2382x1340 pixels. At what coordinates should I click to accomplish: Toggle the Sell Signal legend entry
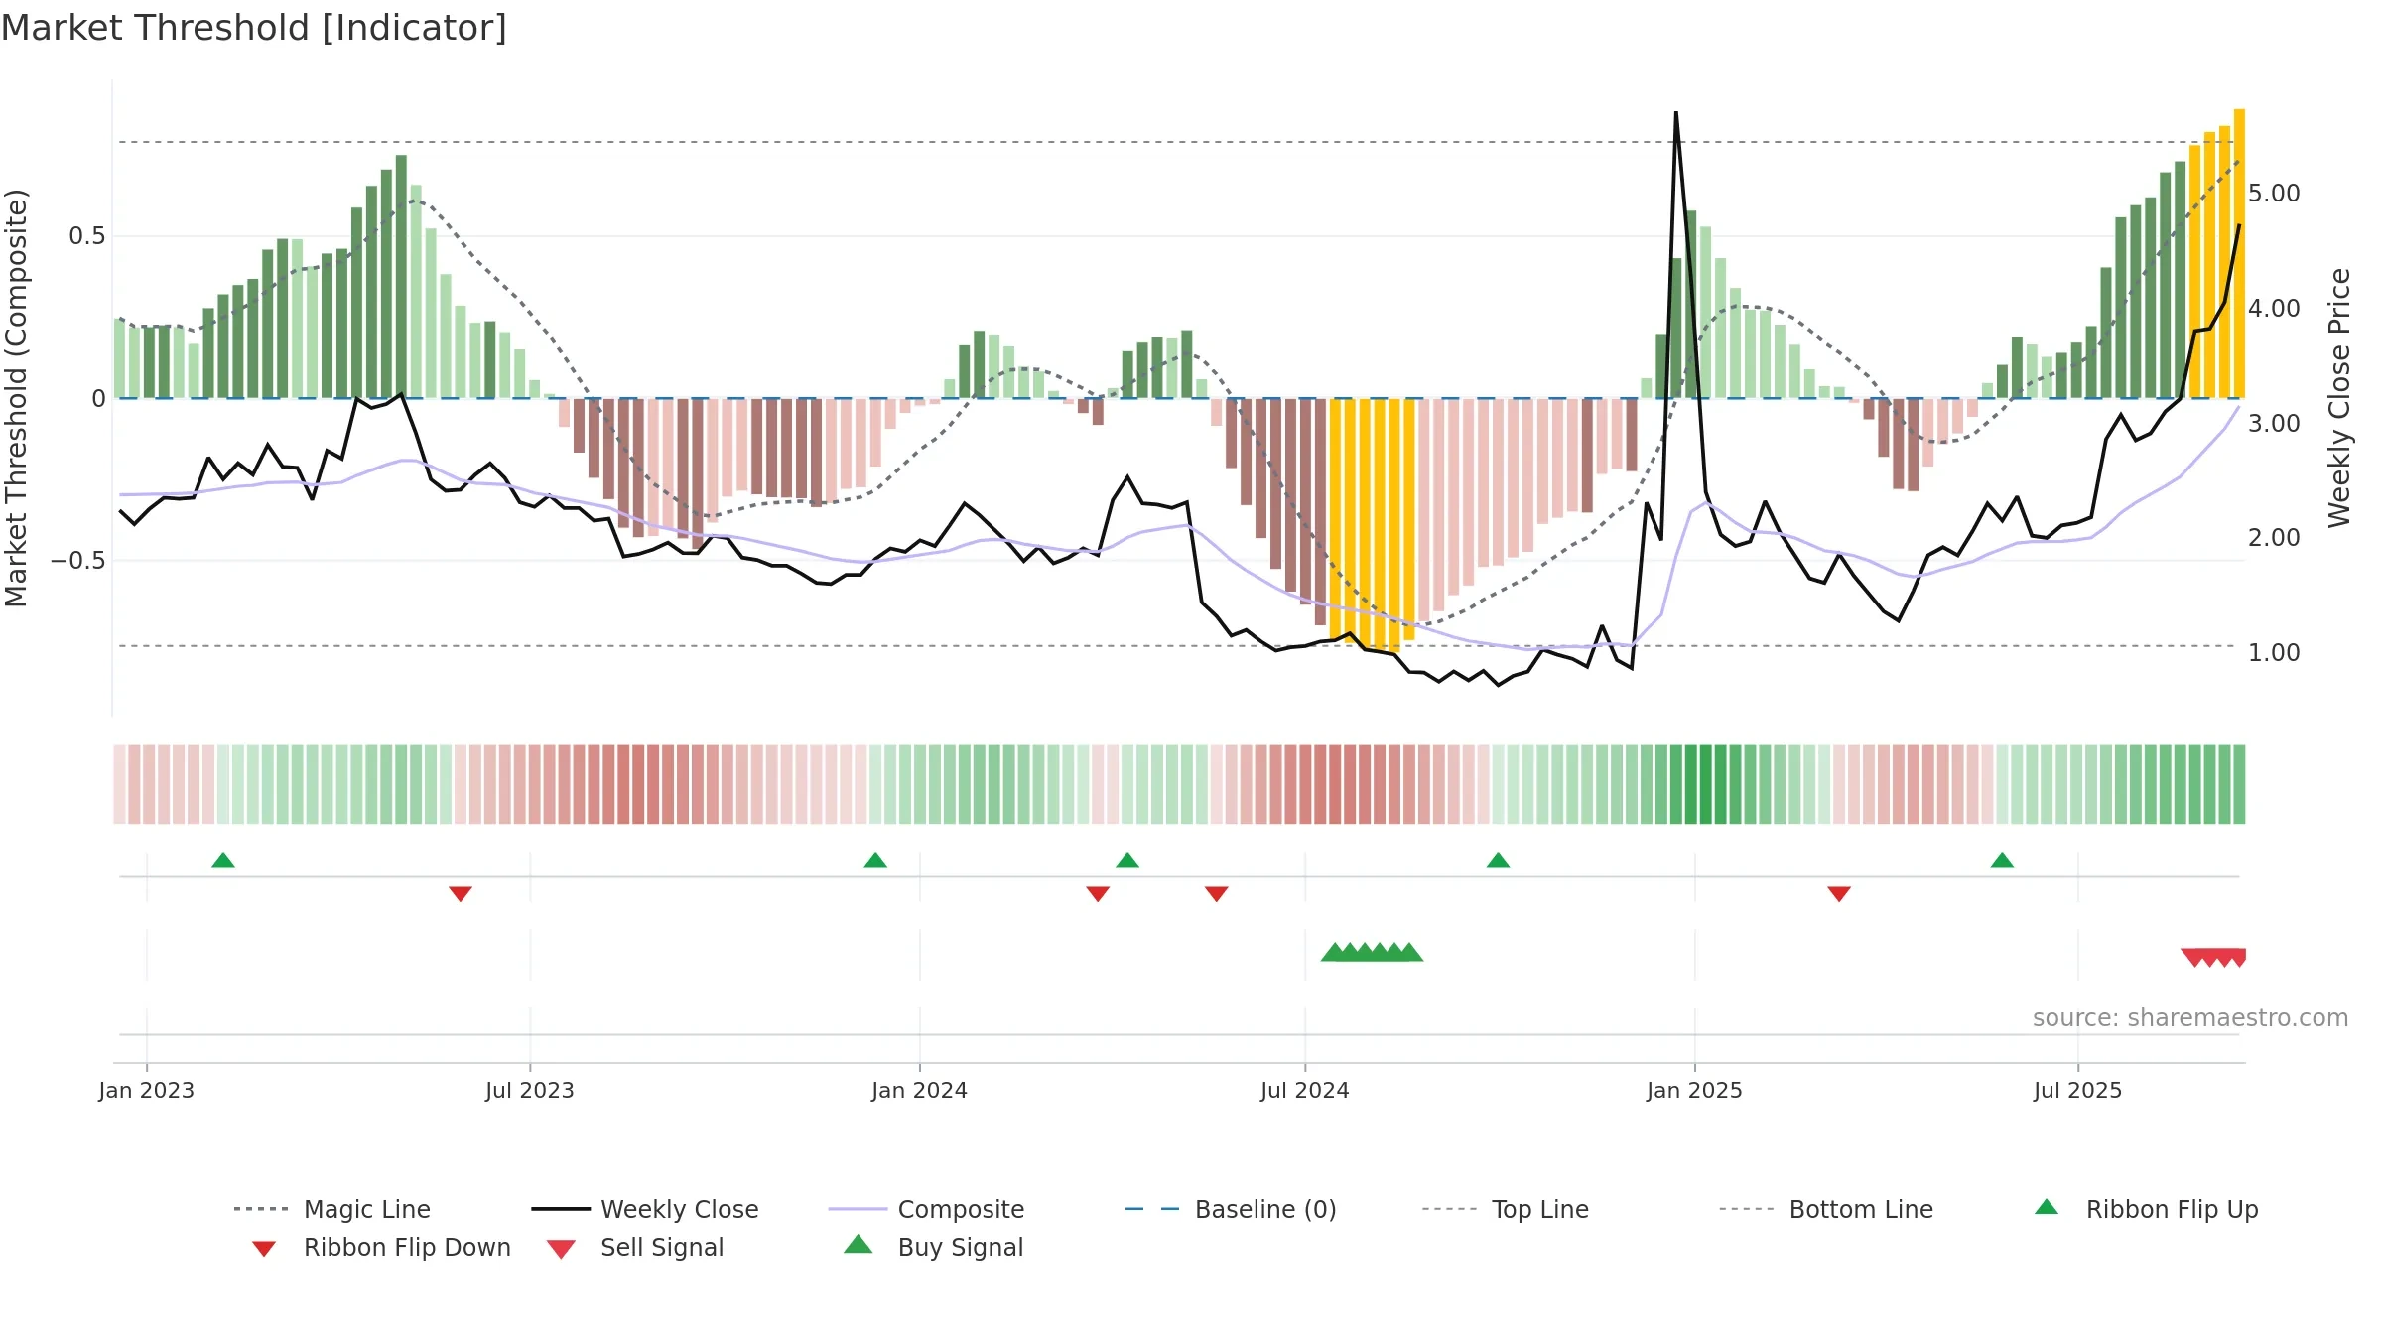point(635,1247)
